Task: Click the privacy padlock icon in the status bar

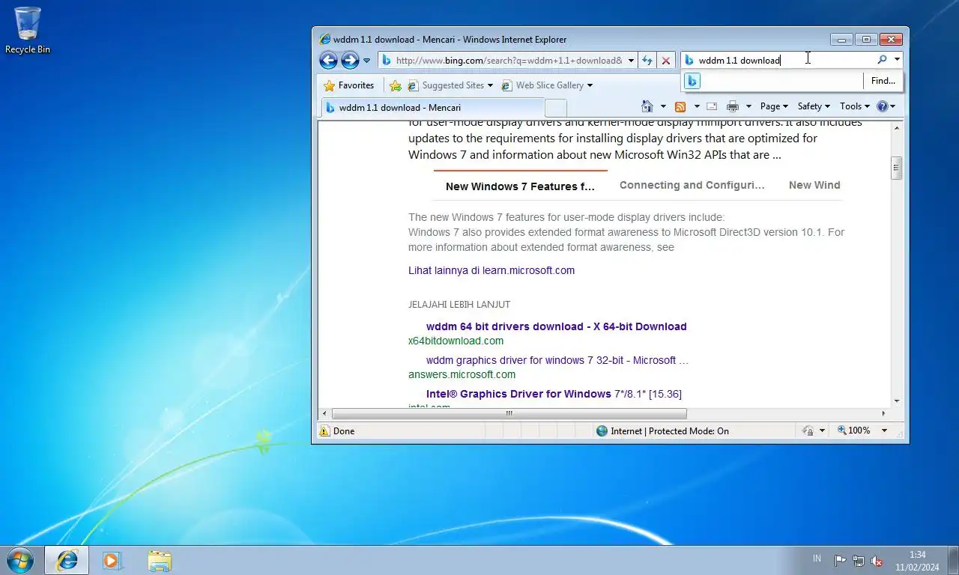Action: (808, 431)
